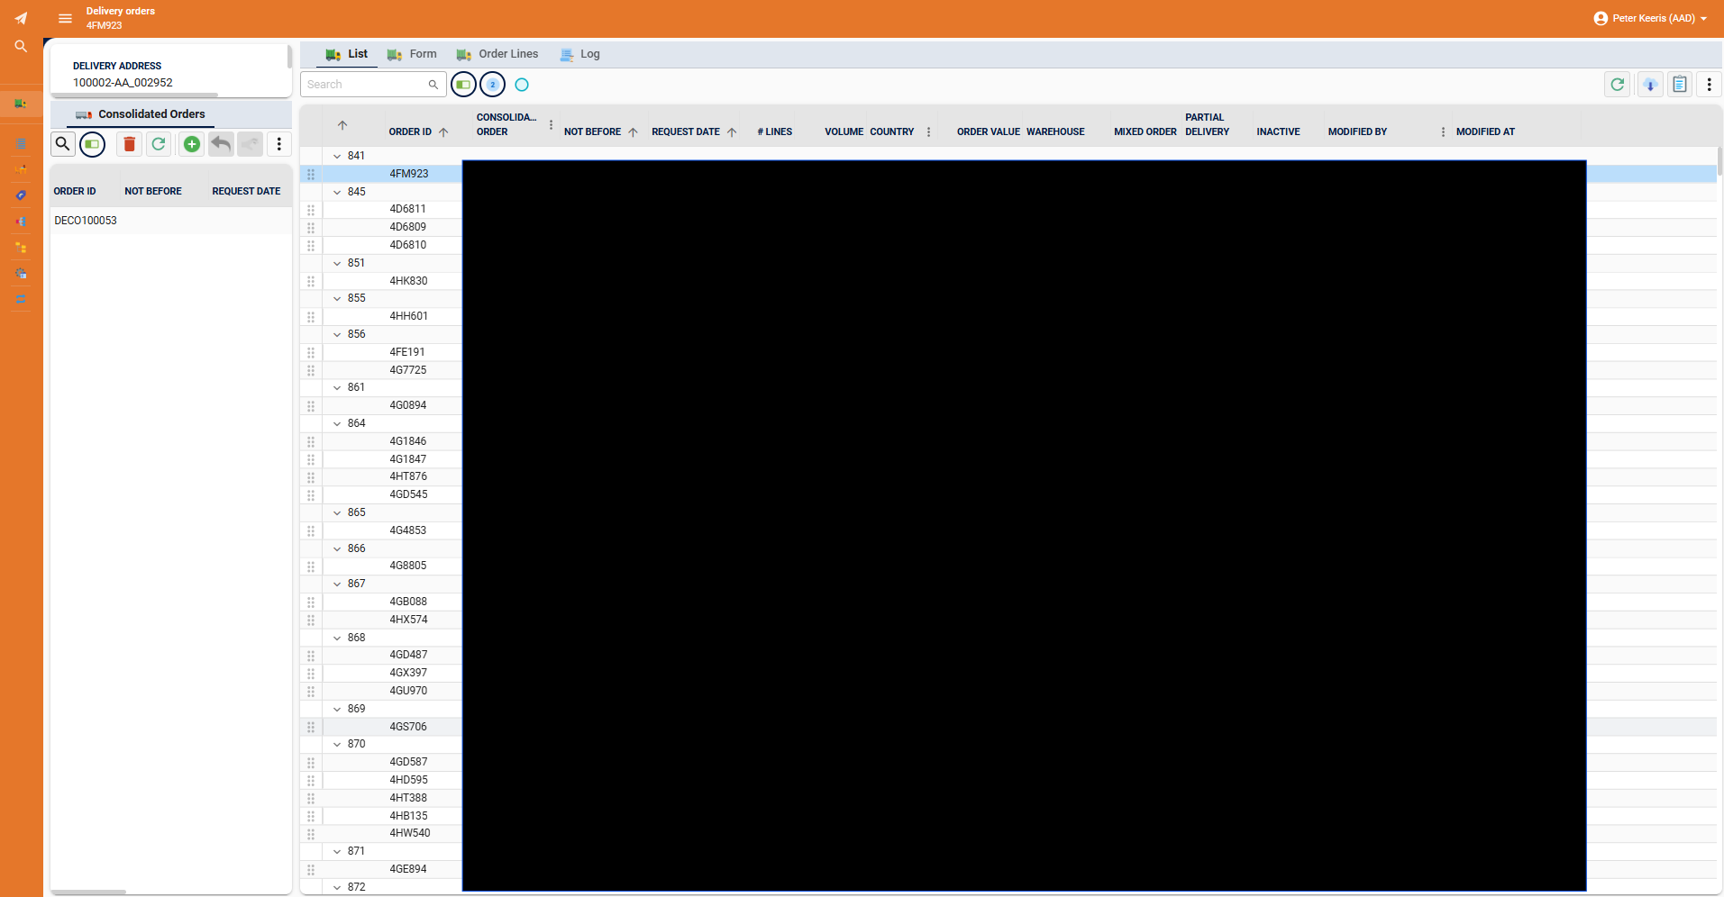Toggle sort on Request Date column
The height and width of the screenshot is (897, 1724).
[x=732, y=131]
